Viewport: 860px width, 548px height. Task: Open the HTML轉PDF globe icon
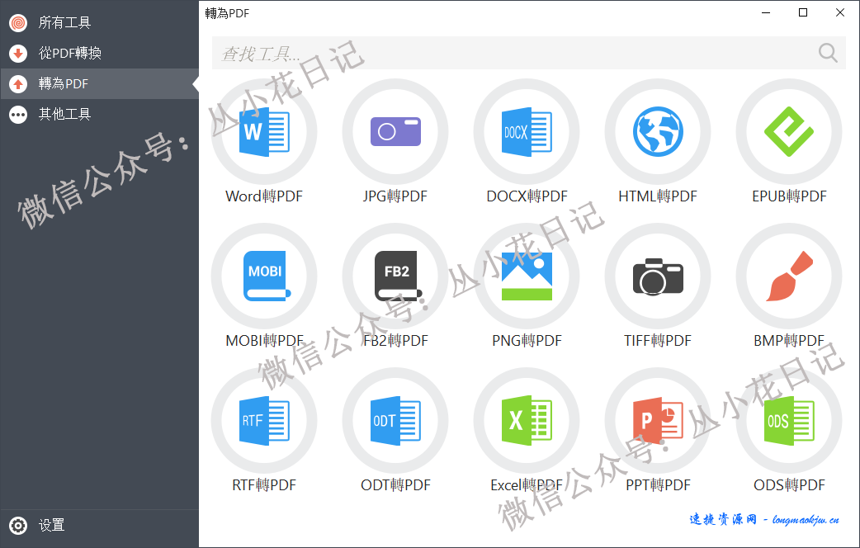pyautogui.click(x=658, y=132)
